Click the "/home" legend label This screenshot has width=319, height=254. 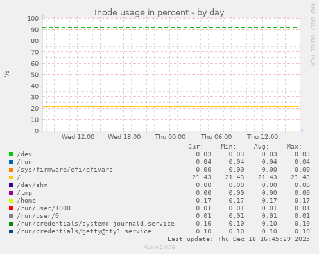(26, 201)
